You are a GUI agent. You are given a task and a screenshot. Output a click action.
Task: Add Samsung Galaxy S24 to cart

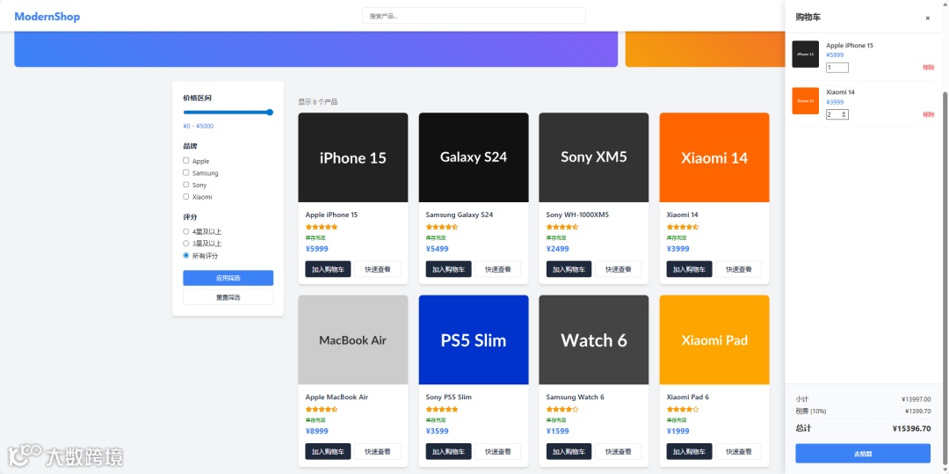[448, 269]
